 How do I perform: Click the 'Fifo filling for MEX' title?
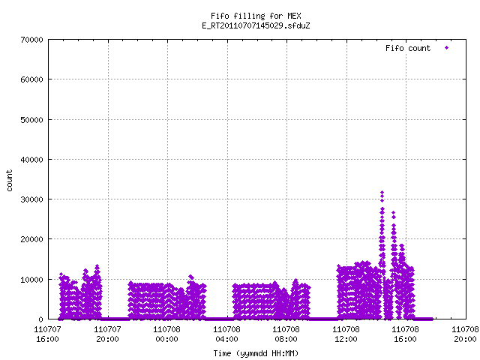tap(256, 16)
